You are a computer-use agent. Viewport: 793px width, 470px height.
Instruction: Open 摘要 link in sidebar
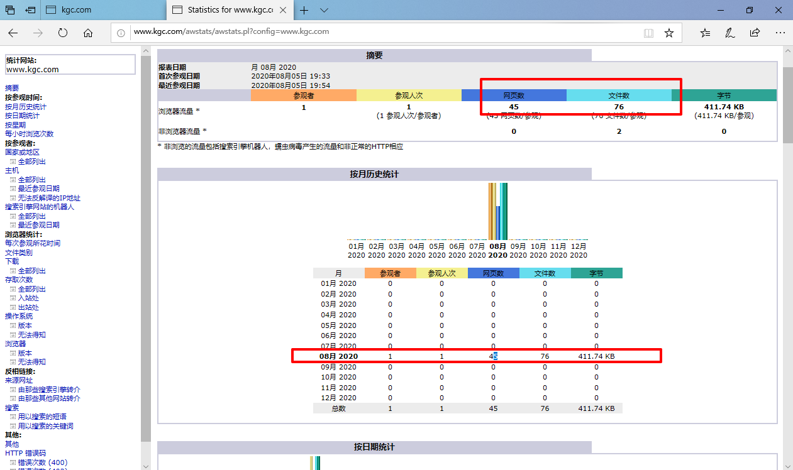(12, 88)
